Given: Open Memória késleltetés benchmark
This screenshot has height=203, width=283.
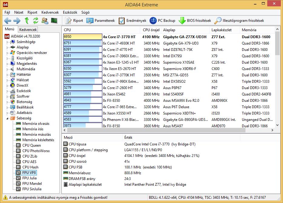Looking at the screenshot, I should click(x=38, y=140).
